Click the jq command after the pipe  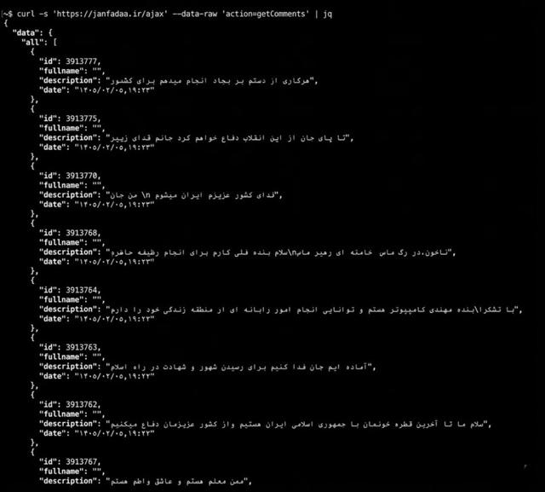(x=327, y=14)
